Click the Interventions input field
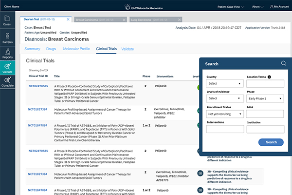This screenshot has width=292, height=195. point(224,129)
